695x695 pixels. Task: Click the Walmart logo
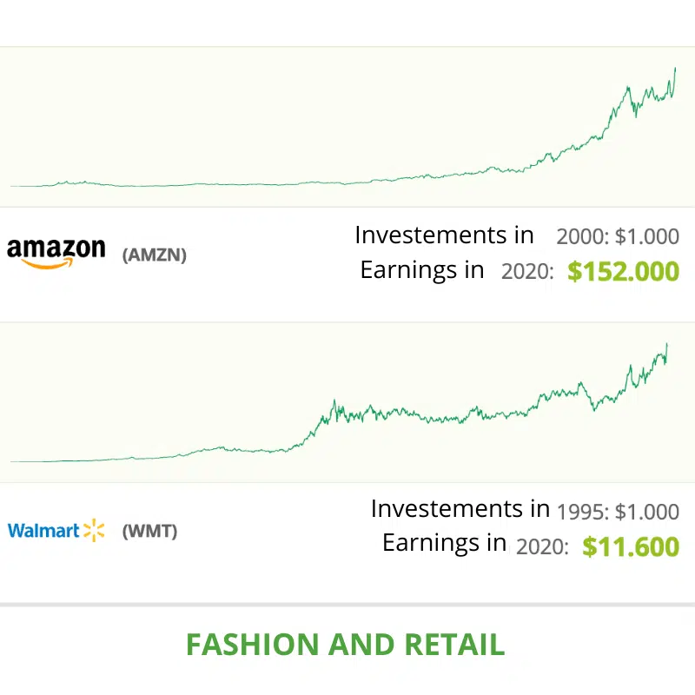(56, 530)
